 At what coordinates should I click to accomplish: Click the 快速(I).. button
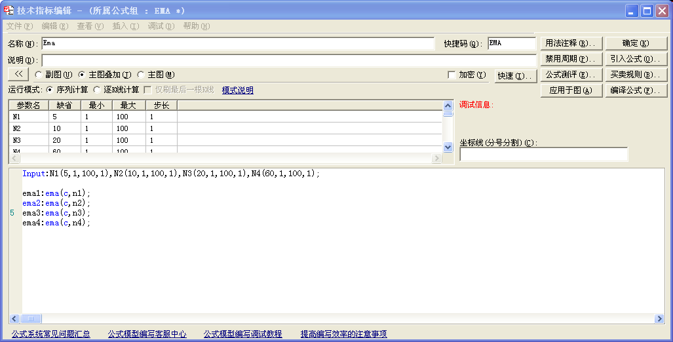[516, 76]
